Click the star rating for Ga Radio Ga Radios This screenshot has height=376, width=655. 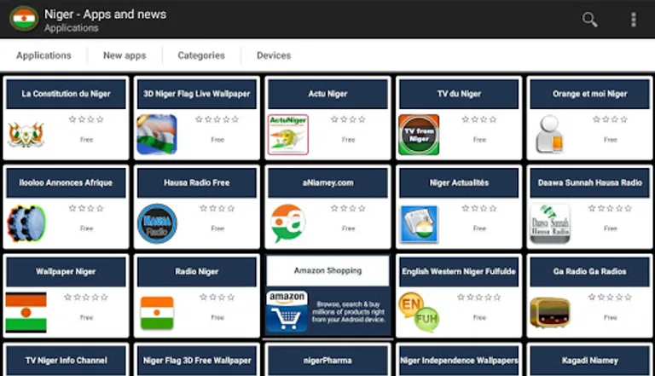[610, 298]
